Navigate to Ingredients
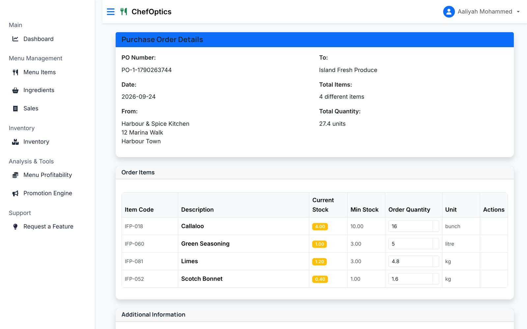The width and height of the screenshot is (527, 329). (x=39, y=90)
